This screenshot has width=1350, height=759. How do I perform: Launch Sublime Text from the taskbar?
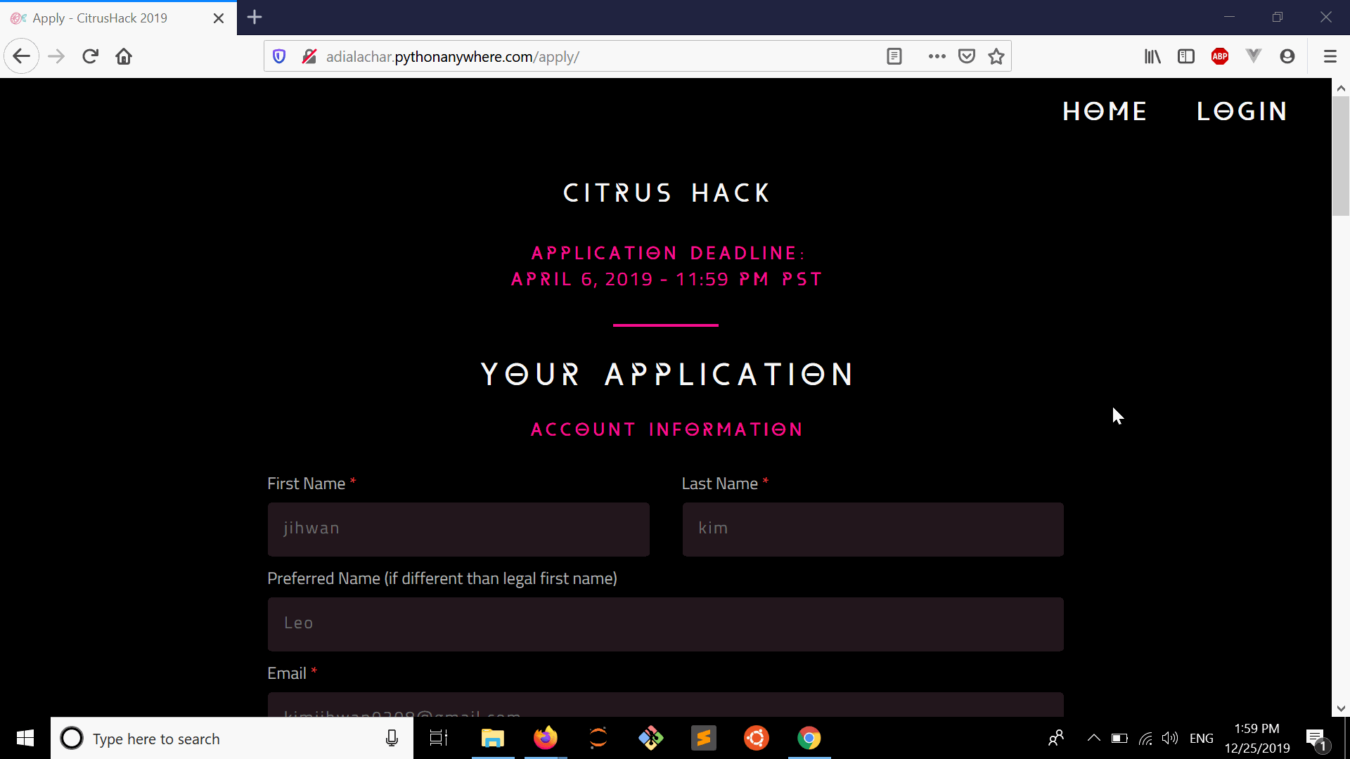pyautogui.click(x=703, y=738)
